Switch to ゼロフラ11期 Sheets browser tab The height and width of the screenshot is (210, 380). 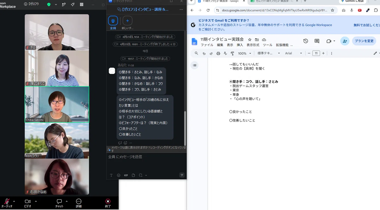tap(274, 1)
